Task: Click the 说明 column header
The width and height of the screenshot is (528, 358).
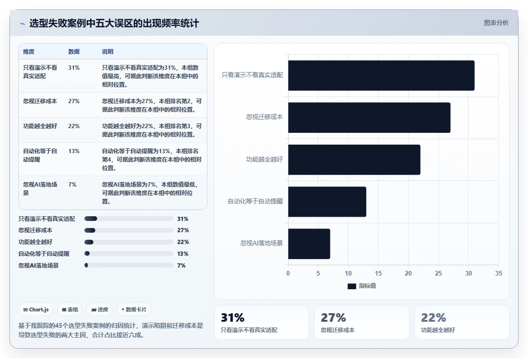Action: (108, 51)
